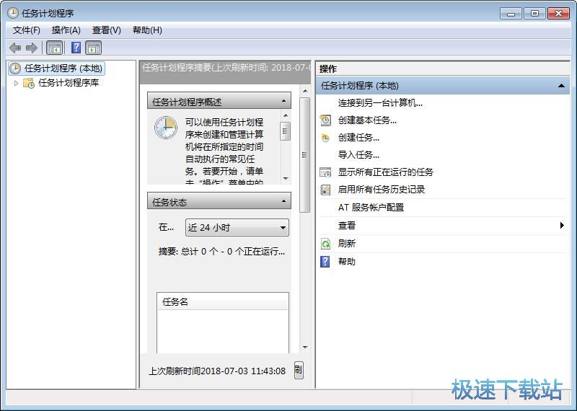Open the 操作(A) menu
Screen dimensions: 577x411
click(66, 30)
